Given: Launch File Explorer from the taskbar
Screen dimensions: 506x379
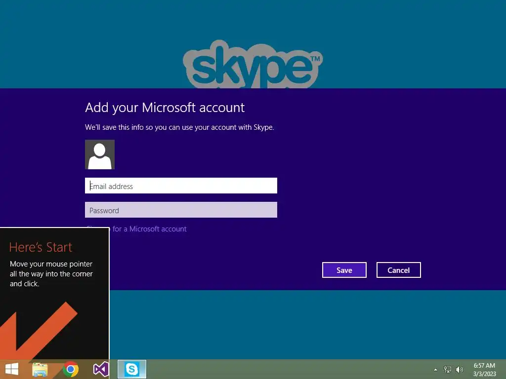Looking at the screenshot, I should (x=40, y=369).
